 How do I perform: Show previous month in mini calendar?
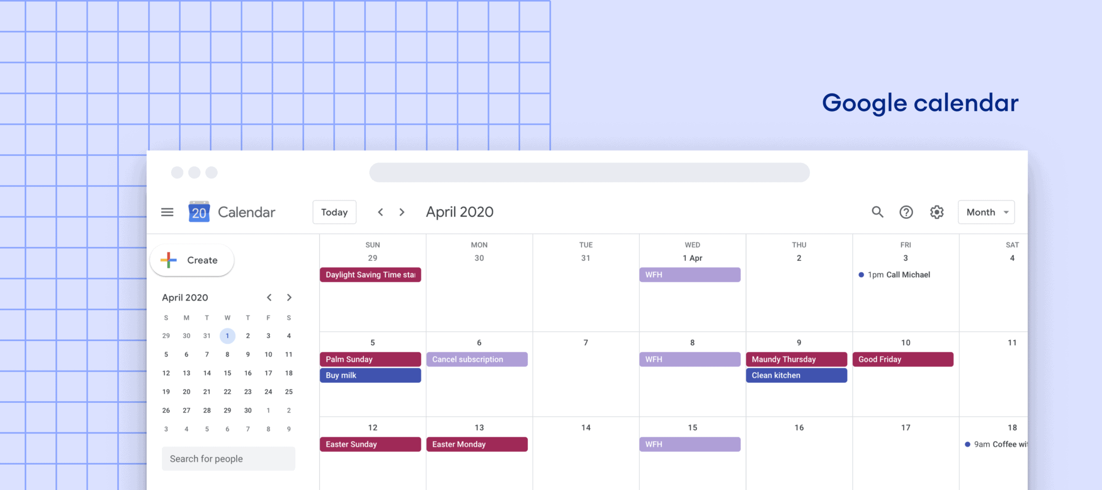(269, 297)
